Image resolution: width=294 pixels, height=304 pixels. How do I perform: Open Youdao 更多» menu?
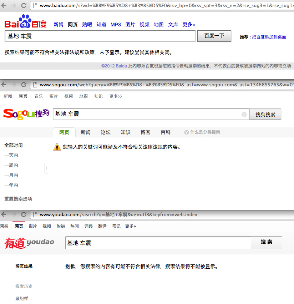130,226
